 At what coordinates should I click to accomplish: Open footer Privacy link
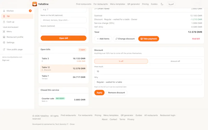click(131, 119)
